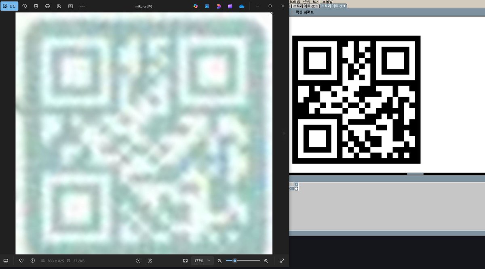Select frame 1 header in the timeline
Viewport: 485px width, 269px height.
click(x=296, y=184)
